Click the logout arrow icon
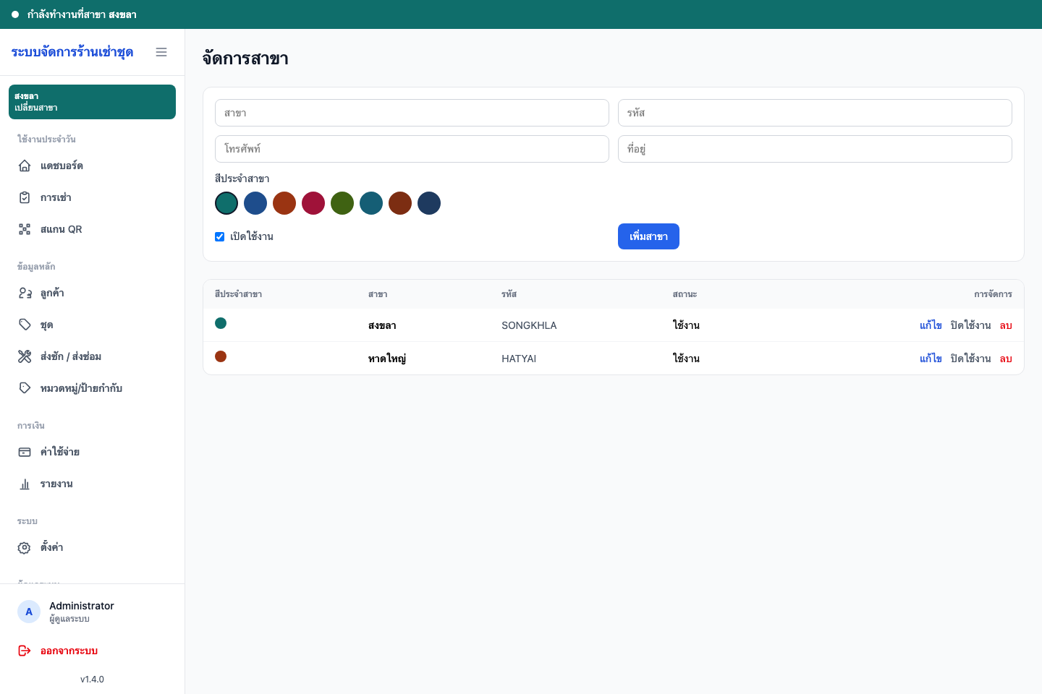1042x694 pixels. [25, 651]
